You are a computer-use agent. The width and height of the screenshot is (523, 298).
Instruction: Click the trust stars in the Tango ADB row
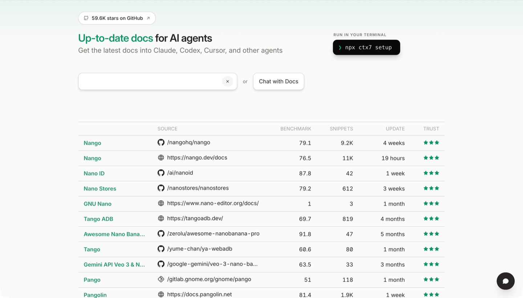click(431, 219)
